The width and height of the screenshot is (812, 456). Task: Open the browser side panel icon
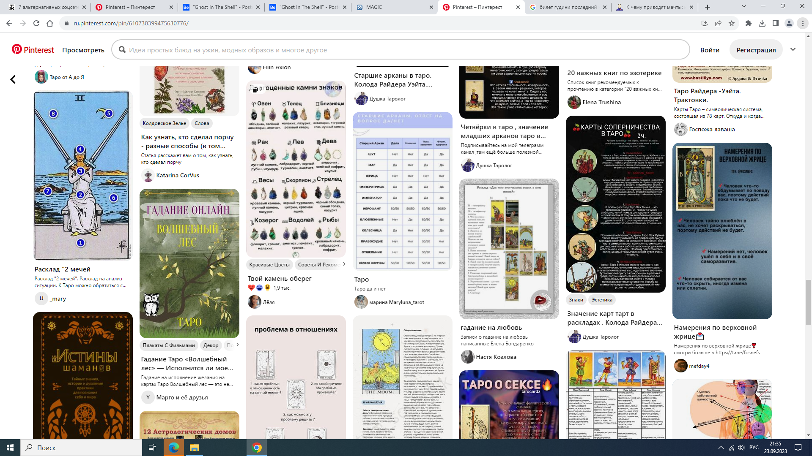(776, 23)
